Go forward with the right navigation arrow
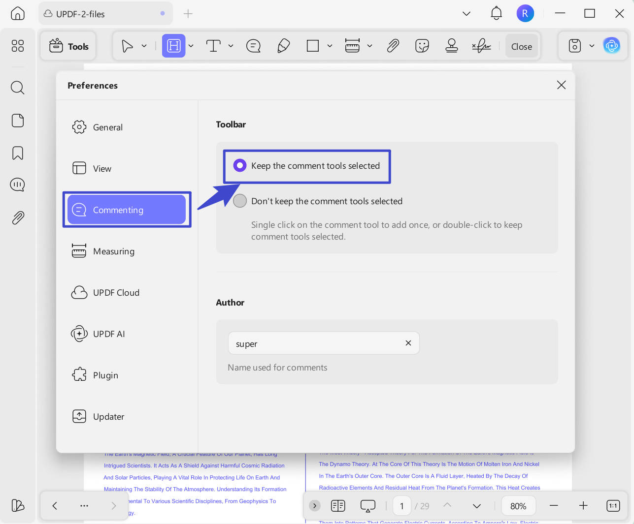The height and width of the screenshot is (524, 634). 114,506
